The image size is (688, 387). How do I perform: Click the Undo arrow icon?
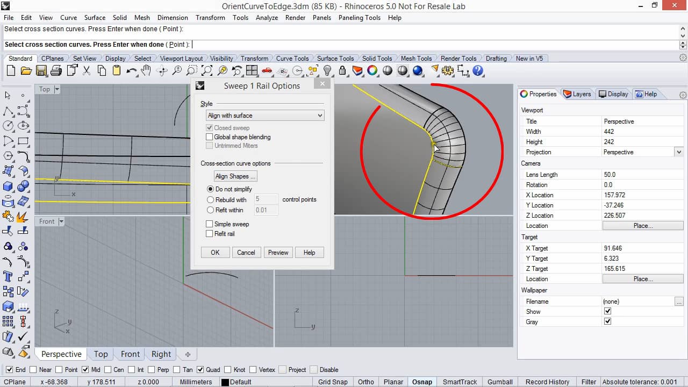[131, 71]
